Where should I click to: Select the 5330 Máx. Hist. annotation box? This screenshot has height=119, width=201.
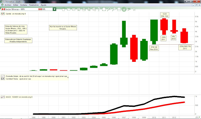165,15
